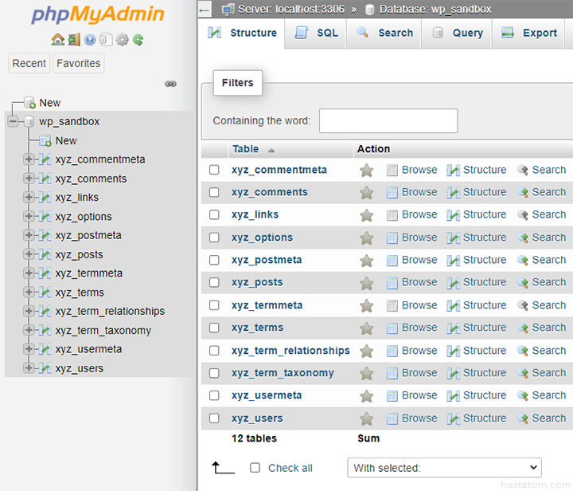This screenshot has width=573, height=491.
Task: Click the log out door icon
Action: [73, 39]
